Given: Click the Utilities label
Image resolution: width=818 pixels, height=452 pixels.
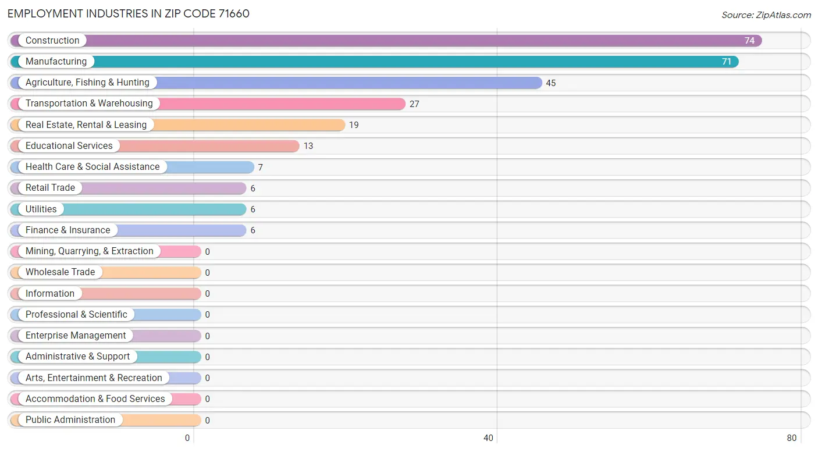Looking at the screenshot, I should click(41, 209).
